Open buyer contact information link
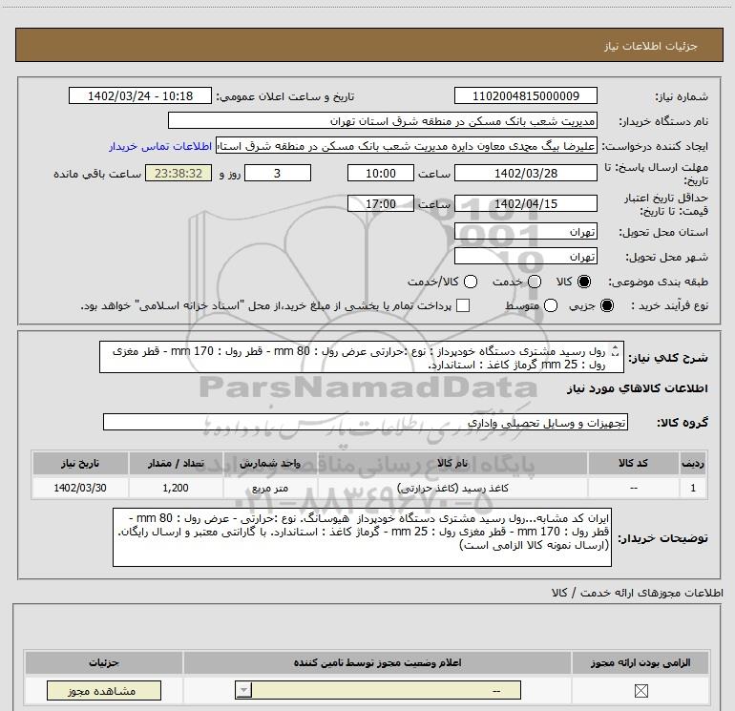 click(x=160, y=146)
